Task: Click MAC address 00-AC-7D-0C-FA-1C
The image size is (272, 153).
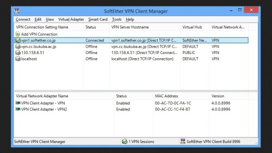Action: [173, 103]
